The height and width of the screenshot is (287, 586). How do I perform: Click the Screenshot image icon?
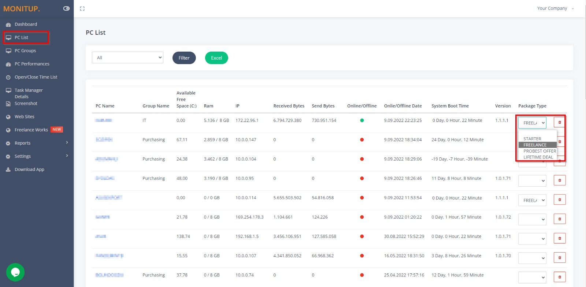[8, 104]
